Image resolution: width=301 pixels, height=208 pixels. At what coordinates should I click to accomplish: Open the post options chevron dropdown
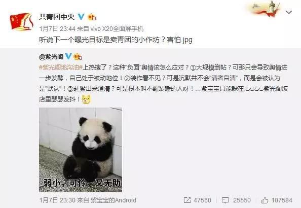click(289, 12)
